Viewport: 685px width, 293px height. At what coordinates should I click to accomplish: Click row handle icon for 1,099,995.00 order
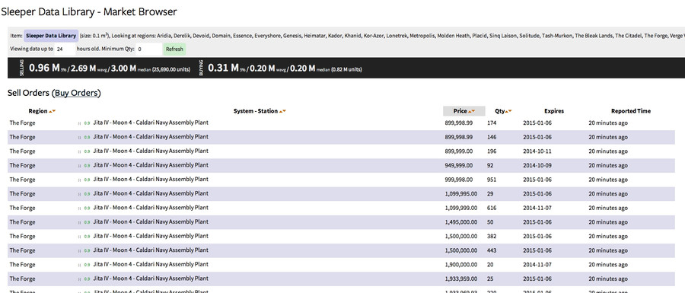tap(79, 194)
